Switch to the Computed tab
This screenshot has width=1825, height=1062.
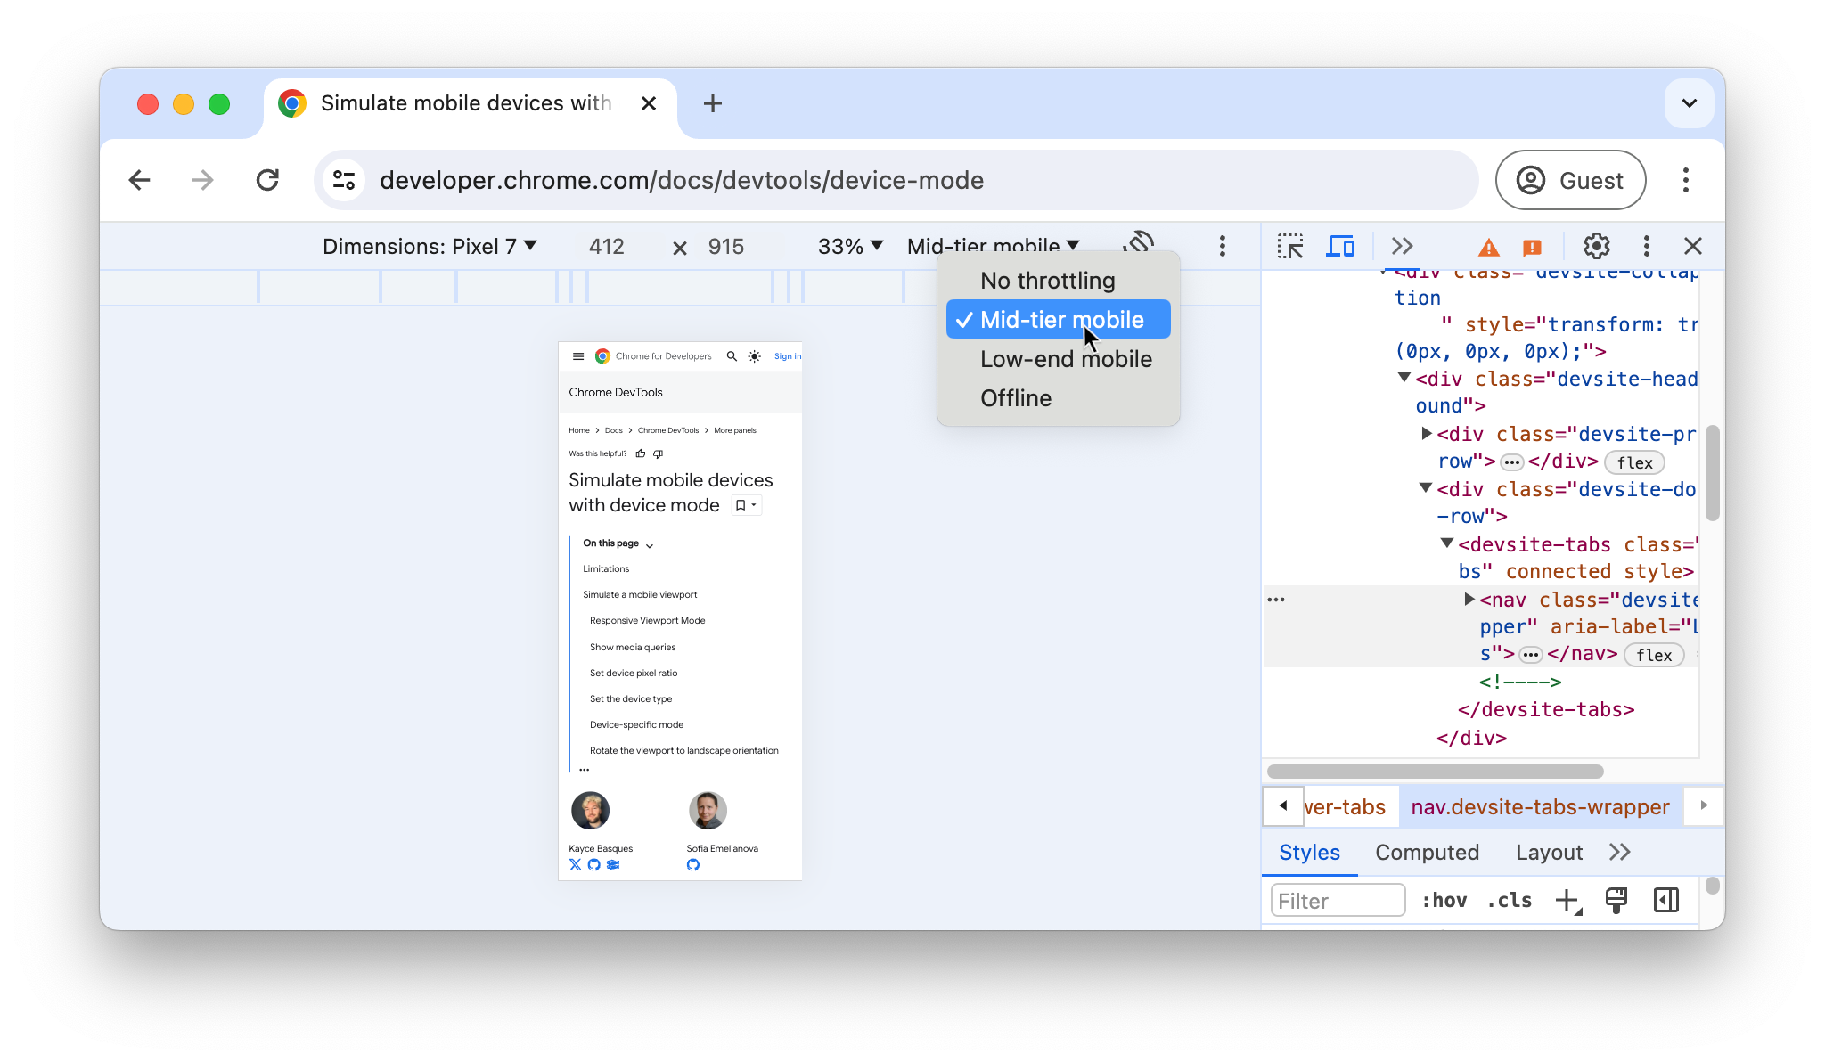[x=1427, y=852]
